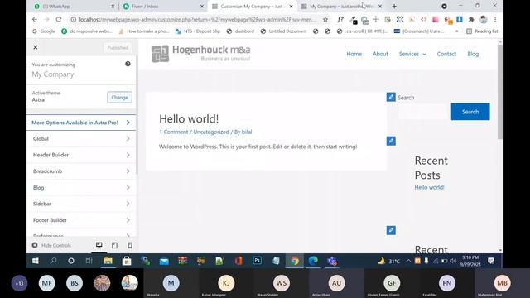Open the Chrome extensions puzzle icon
The width and height of the screenshot is (530, 298).
tap(471, 20)
